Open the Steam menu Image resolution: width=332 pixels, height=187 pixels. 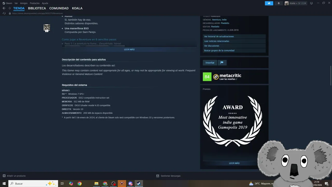click(x=9, y=3)
